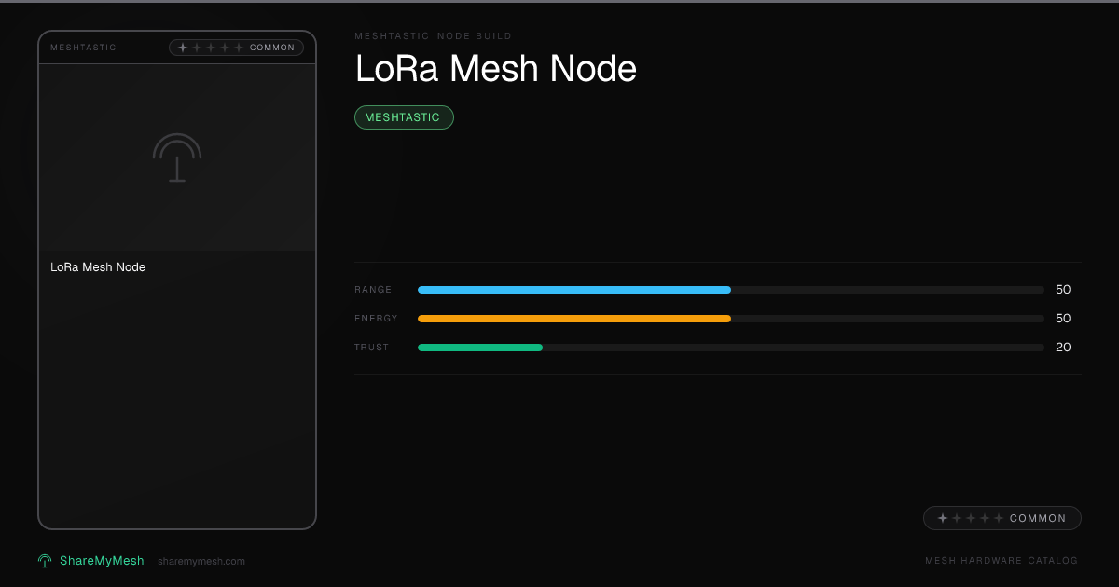Click the card preview image area
Screen dimensions: 1119x587
[x=177, y=157]
